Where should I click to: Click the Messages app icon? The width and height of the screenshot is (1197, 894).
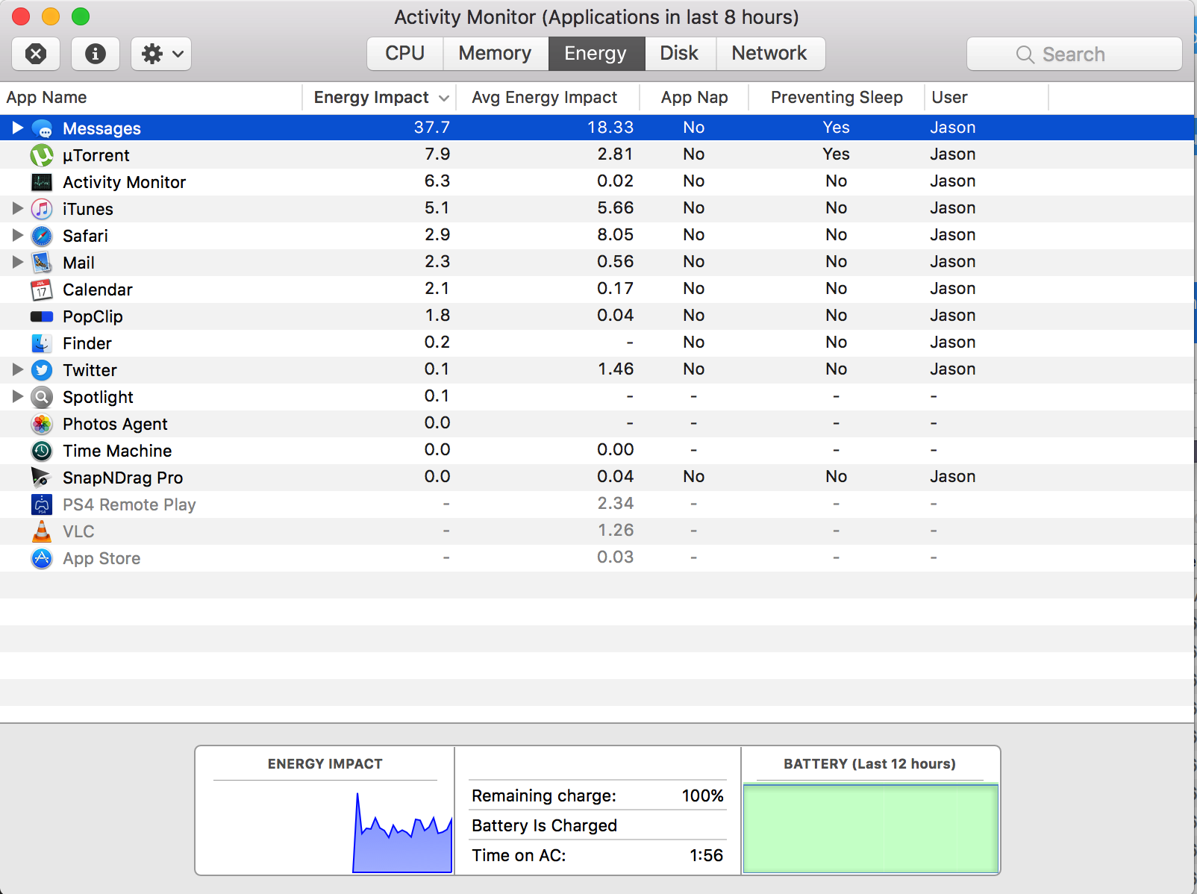(x=42, y=128)
